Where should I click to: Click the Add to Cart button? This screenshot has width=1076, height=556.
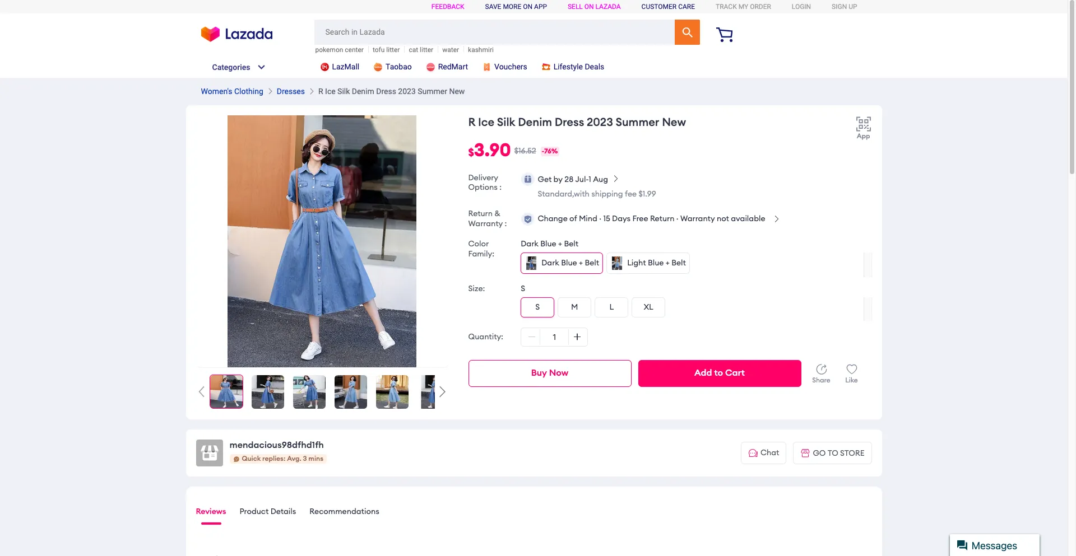tap(720, 373)
